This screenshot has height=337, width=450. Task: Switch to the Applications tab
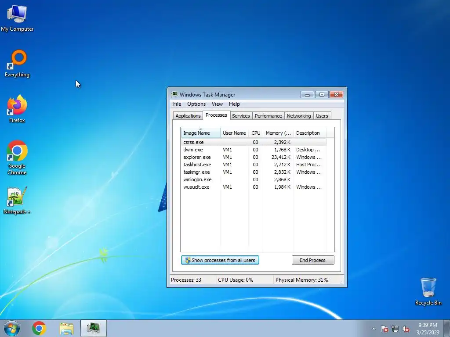pos(188,116)
